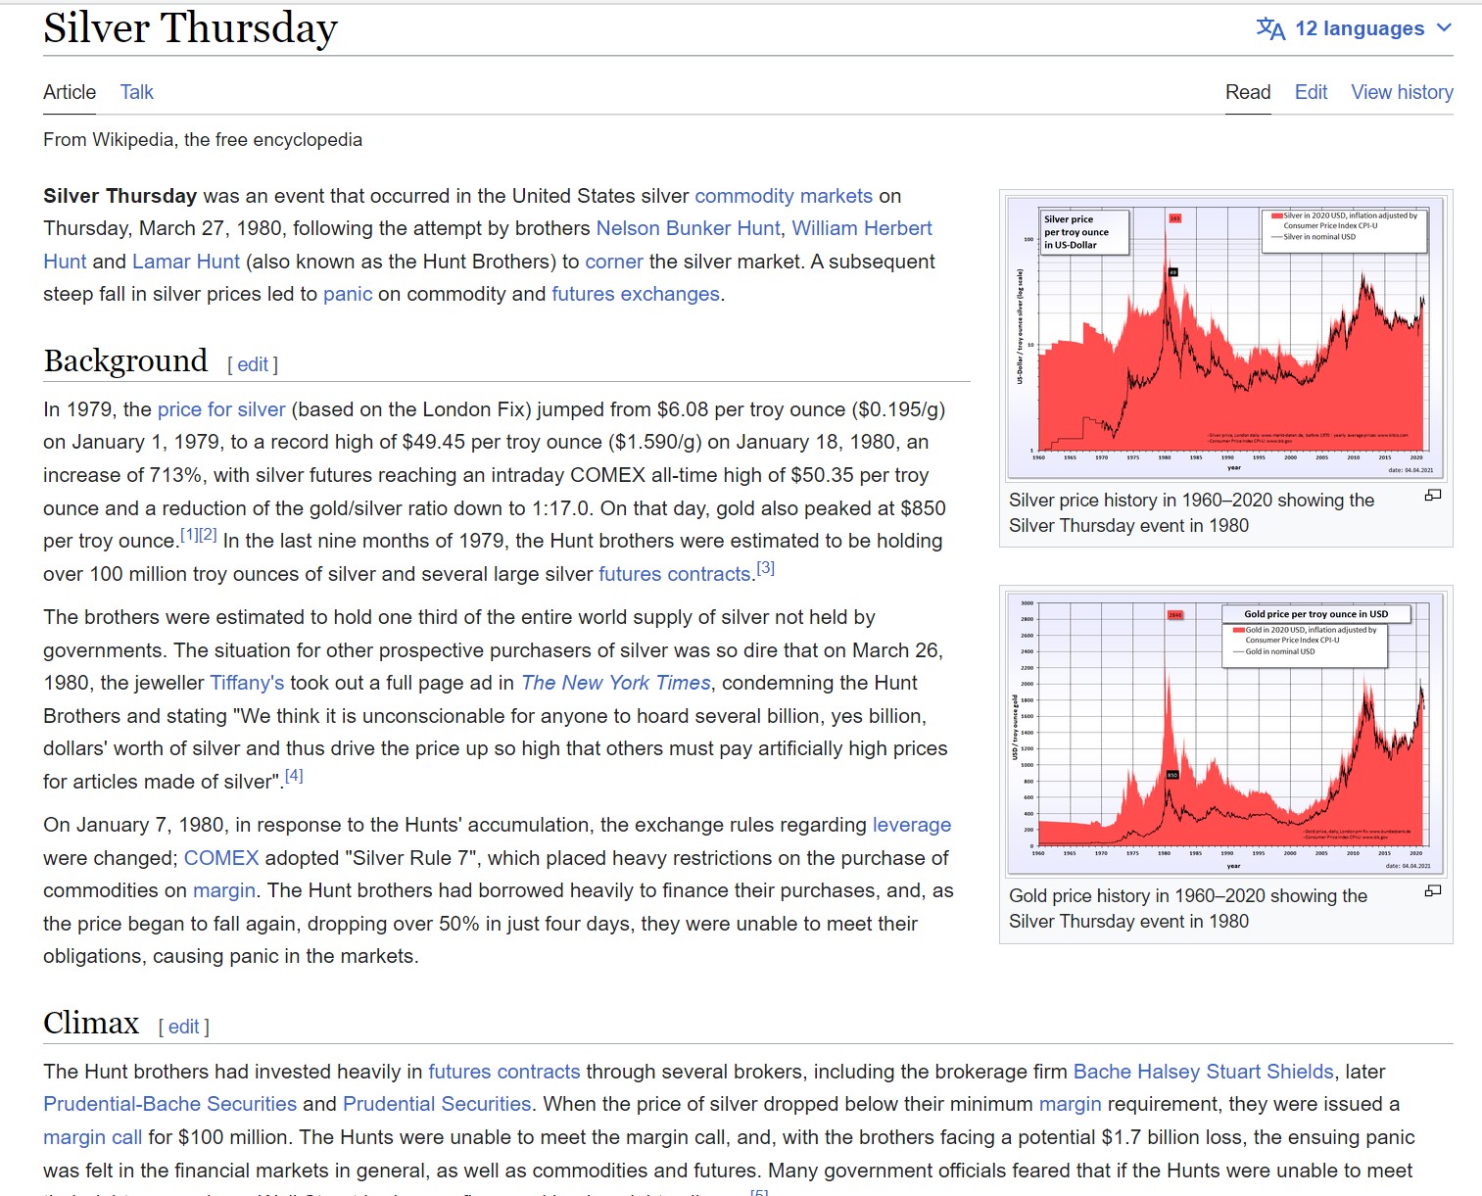Screen dimensions: 1482x1196
Task: Open the View history tab
Action: [1402, 92]
